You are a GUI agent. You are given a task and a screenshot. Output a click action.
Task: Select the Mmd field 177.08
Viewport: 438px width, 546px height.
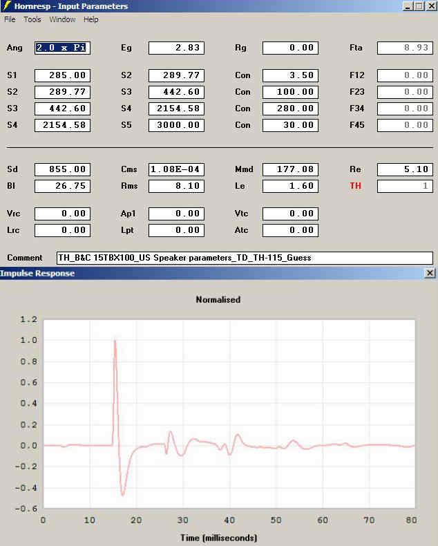[x=290, y=169]
